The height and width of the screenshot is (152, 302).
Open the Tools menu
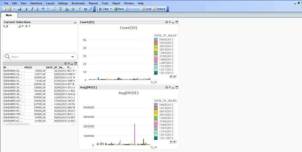click(x=105, y=3)
